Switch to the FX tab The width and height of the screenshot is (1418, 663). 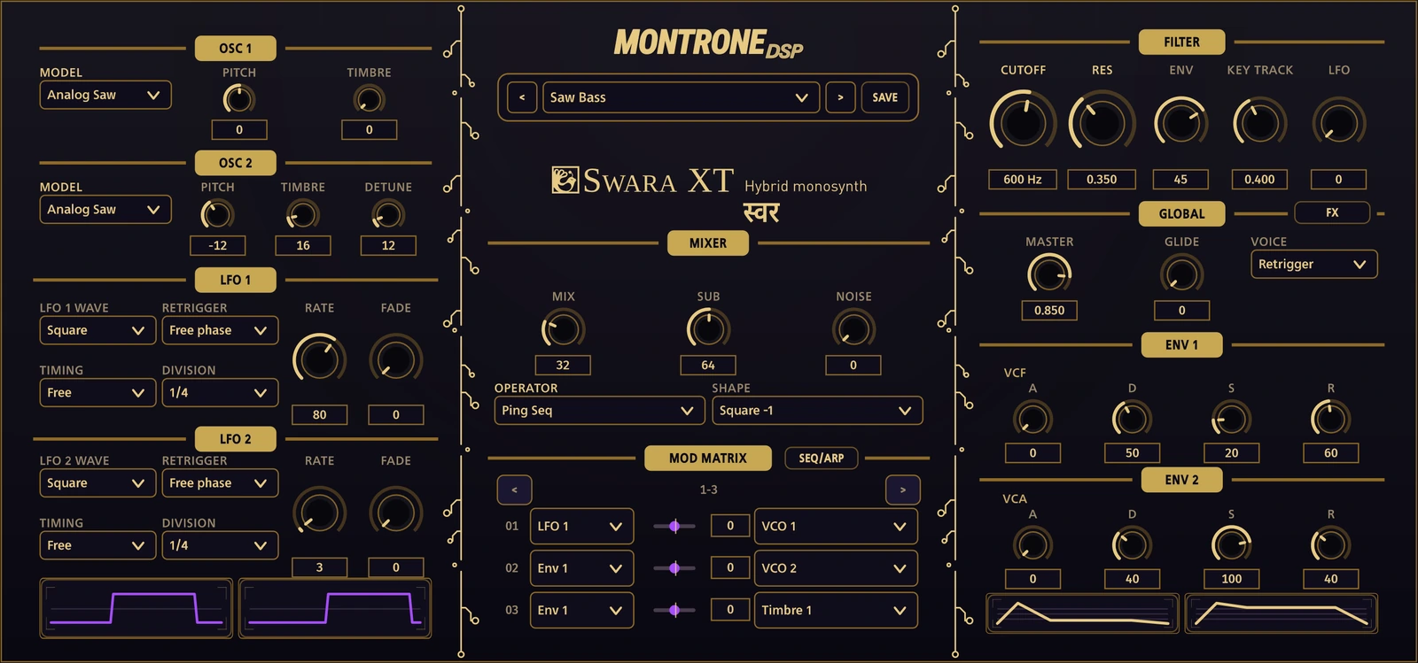point(1332,212)
